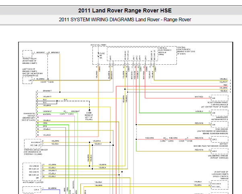This screenshot has width=242, height=194.
Task: Click the '(IN ROOF CONSOLE)' note
Action: pos(219,158)
